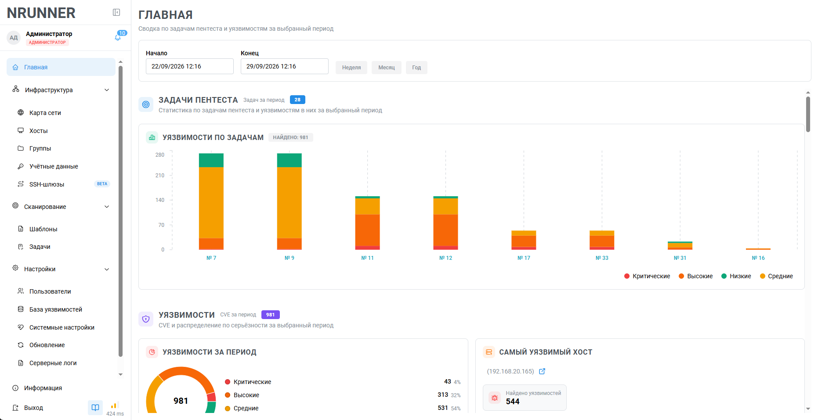Viewport: 818px width, 420px height.
Task: Open vulnerable host external link icon
Action: click(542, 371)
